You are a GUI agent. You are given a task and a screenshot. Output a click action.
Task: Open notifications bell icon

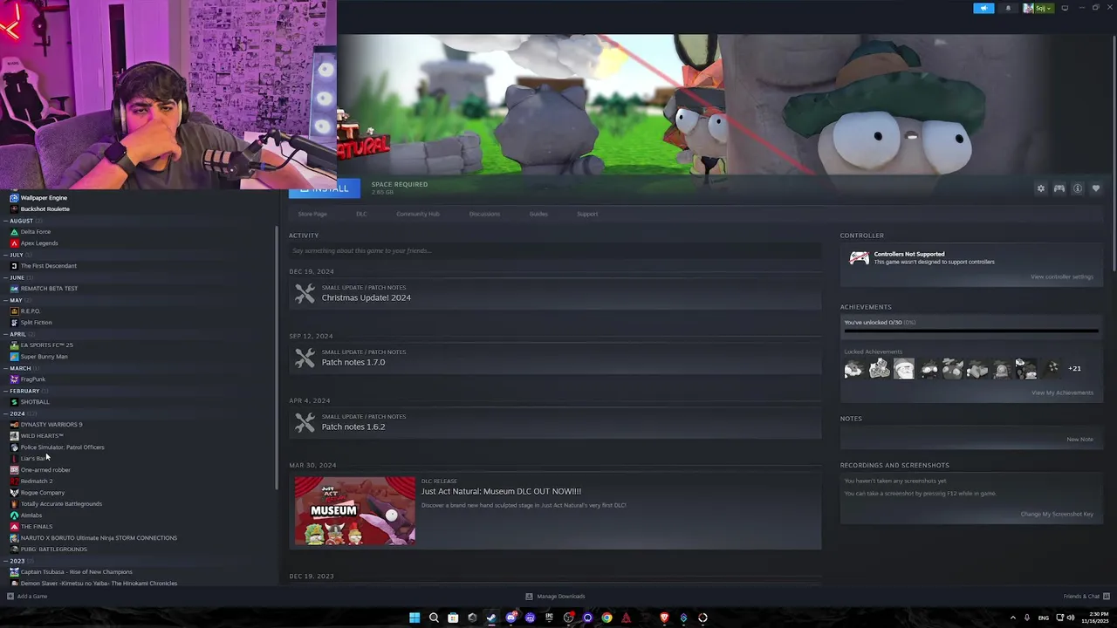(1008, 8)
